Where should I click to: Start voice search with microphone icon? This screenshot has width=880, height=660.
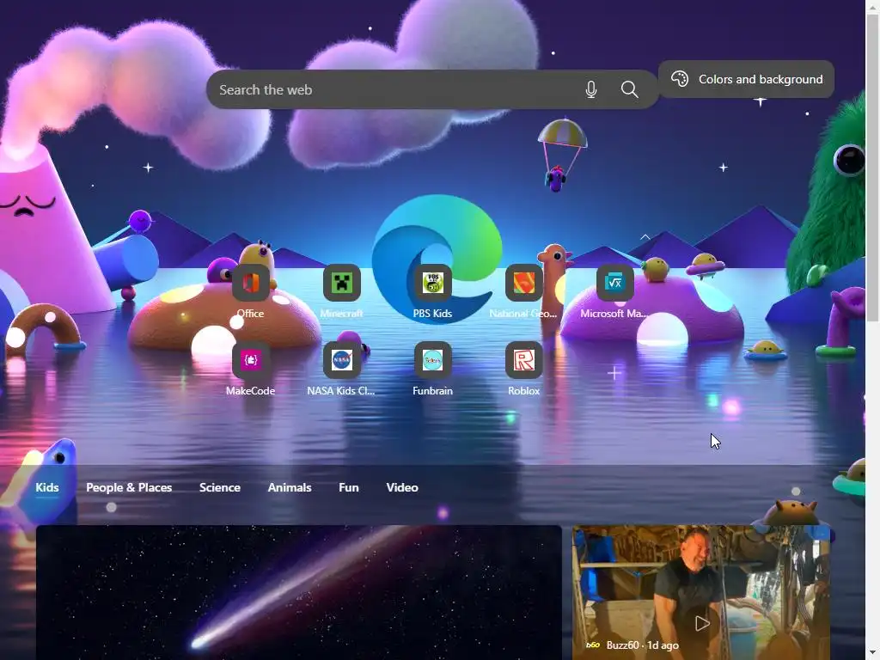591,89
